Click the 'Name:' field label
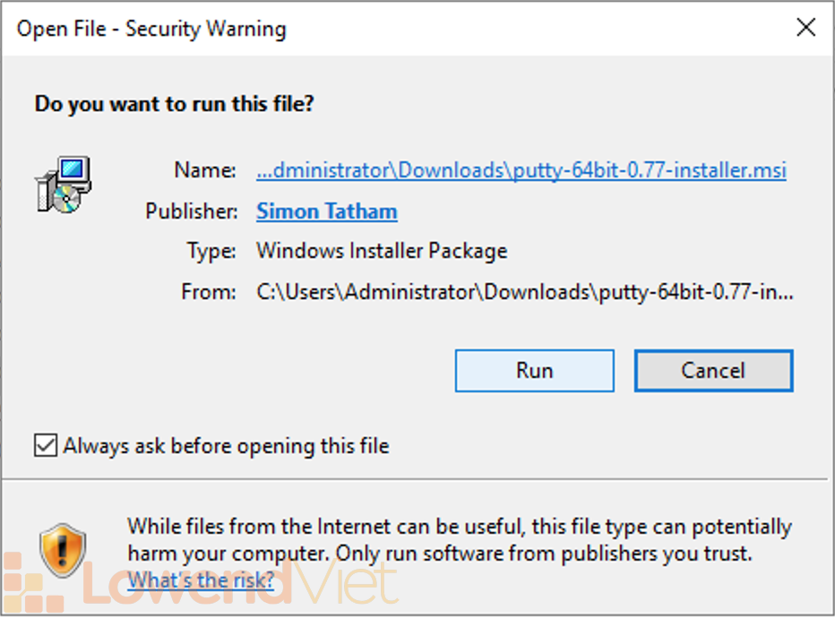The height and width of the screenshot is (618, 835). [205, 170]
